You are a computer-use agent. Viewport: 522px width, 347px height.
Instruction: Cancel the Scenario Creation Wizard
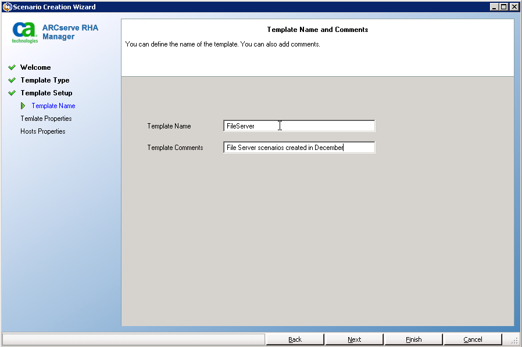(473, 339)
